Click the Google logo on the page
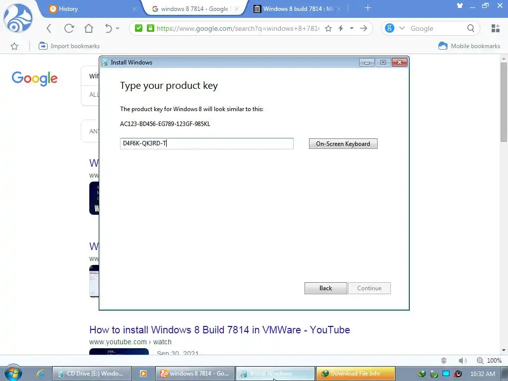Image resolution: width=508 pixels, height=381 pixels. point(35,78)
